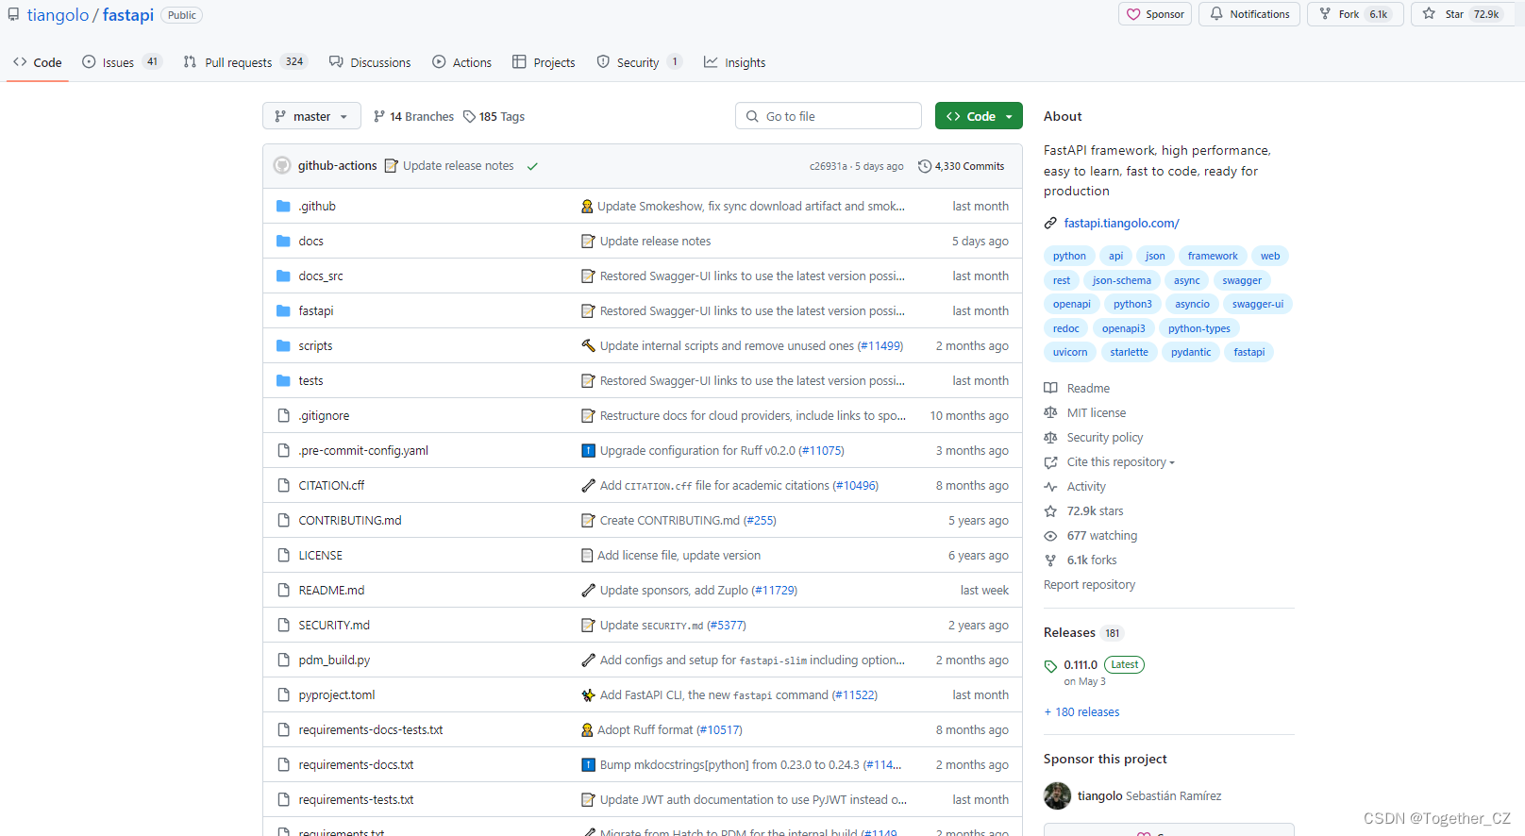Go to the Actions tab

tap(462, 62)
